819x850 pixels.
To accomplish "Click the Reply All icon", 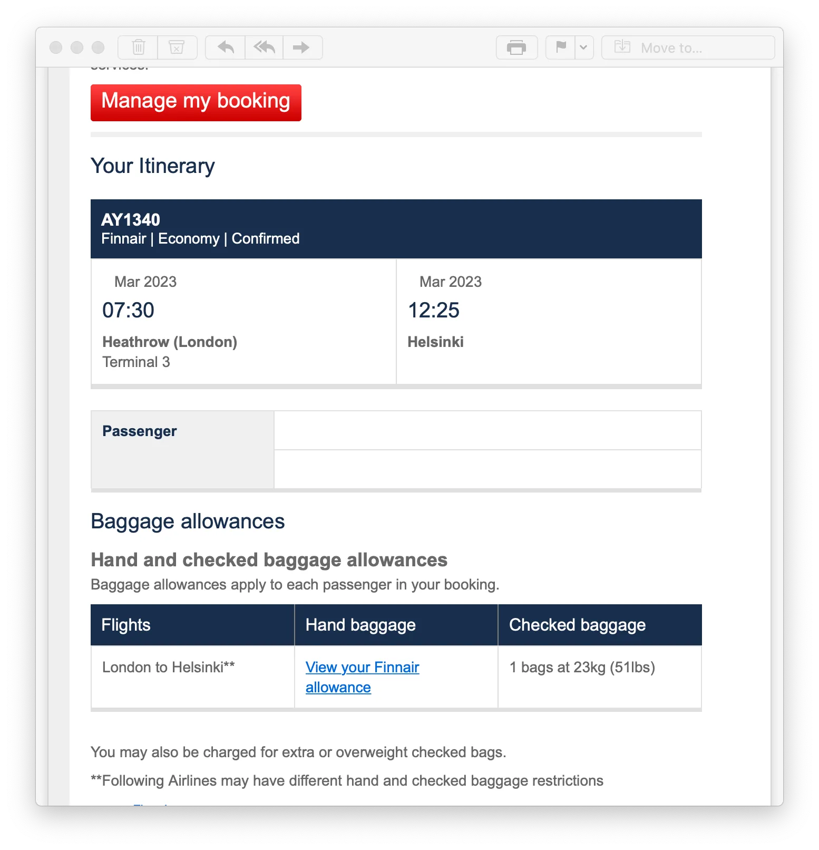I will [x=264, y=47].
